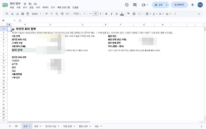This screenshot has height=129, width=206.
Task: Open the 서식 menu
Action: 38,7
